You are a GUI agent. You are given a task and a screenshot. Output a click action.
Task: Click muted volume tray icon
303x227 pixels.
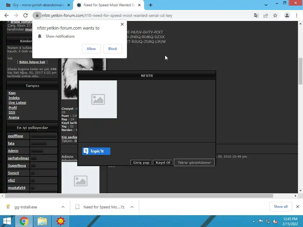pyautogui.click(x=275, y=221)
